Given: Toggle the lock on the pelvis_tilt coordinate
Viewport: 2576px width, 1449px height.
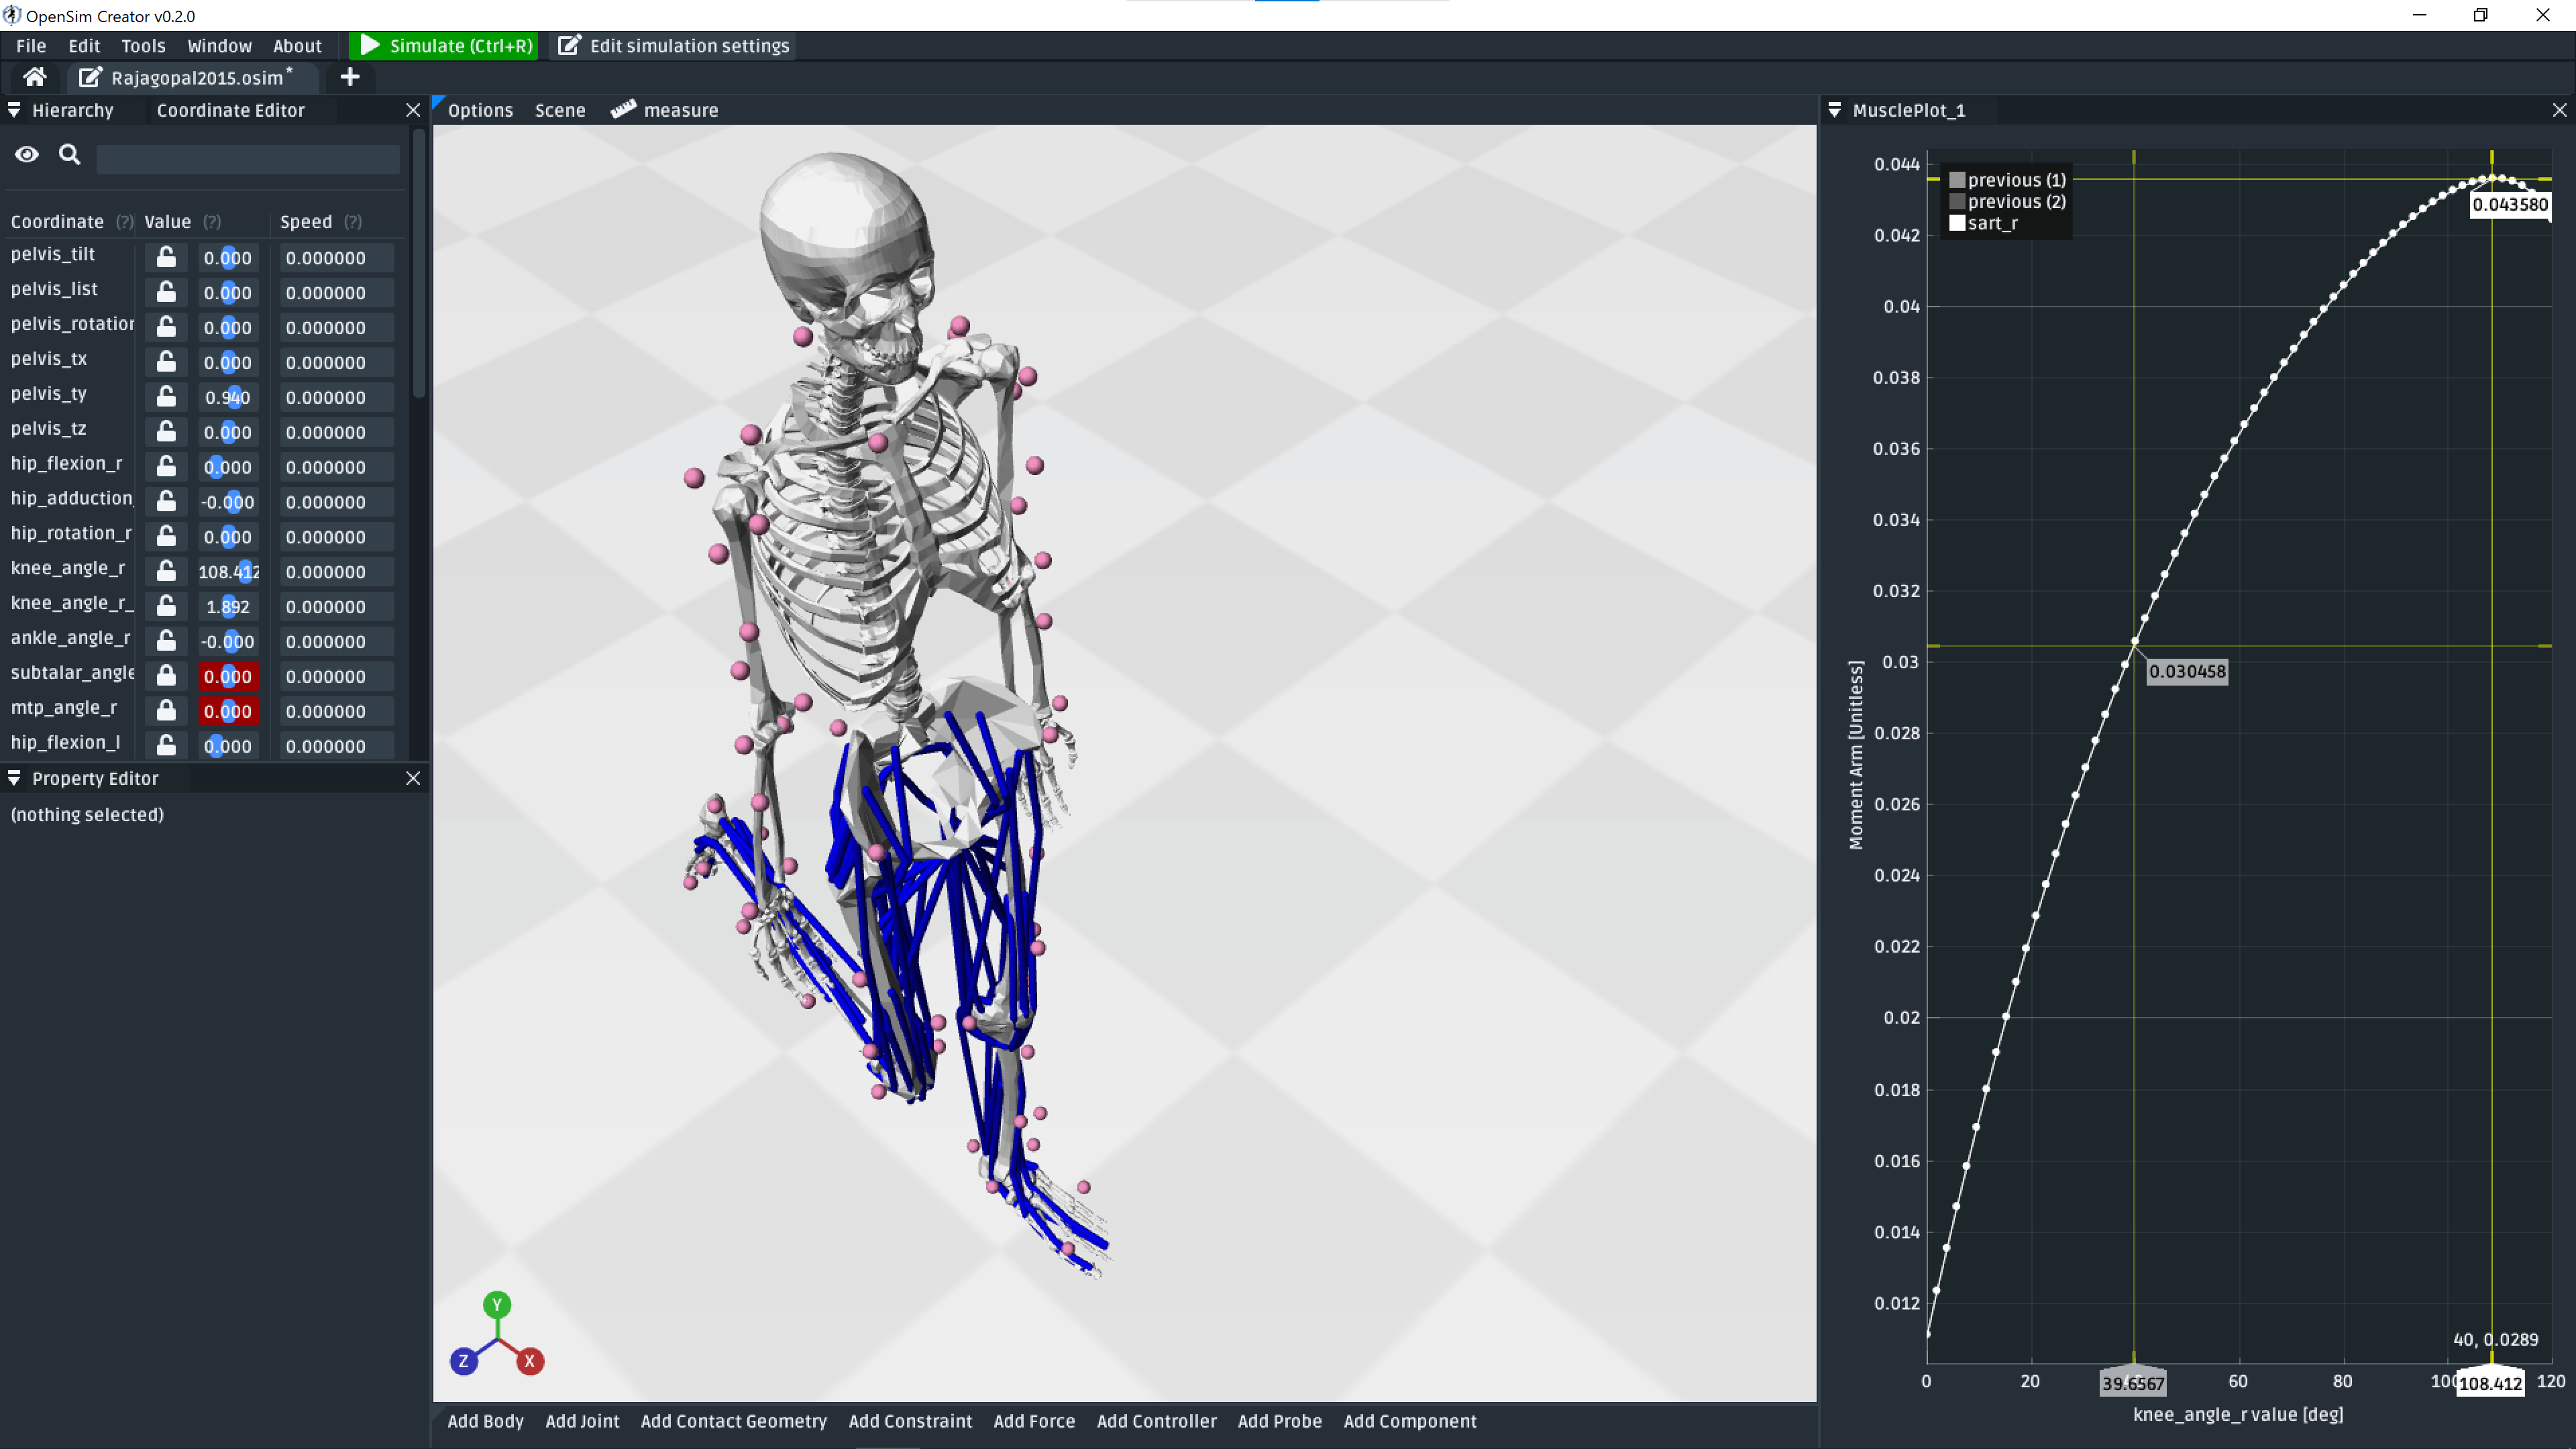Looking at the screenshot, I should click(x=166, y=257).
